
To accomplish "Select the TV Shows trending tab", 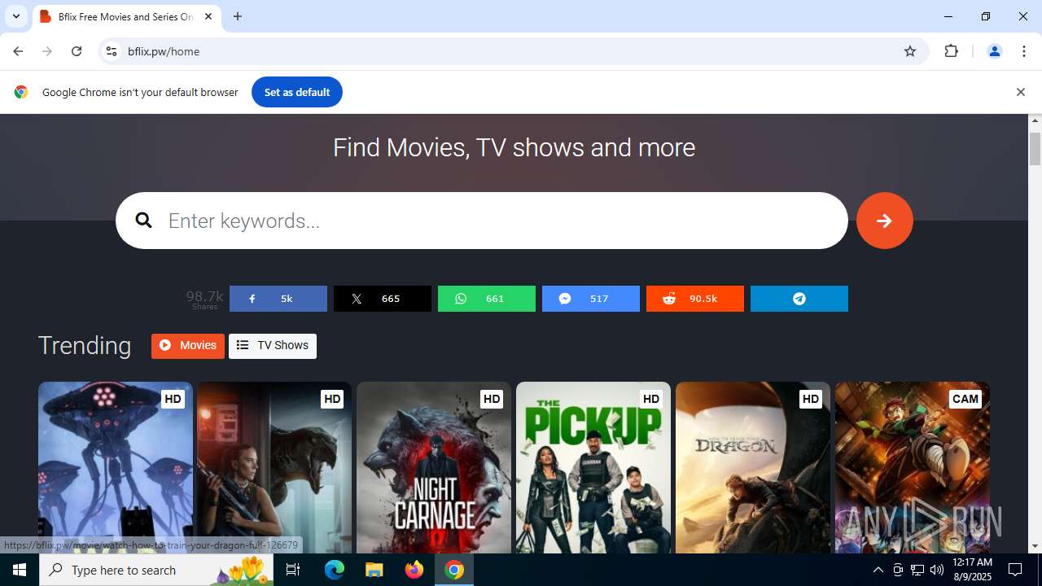I will 273,346.
